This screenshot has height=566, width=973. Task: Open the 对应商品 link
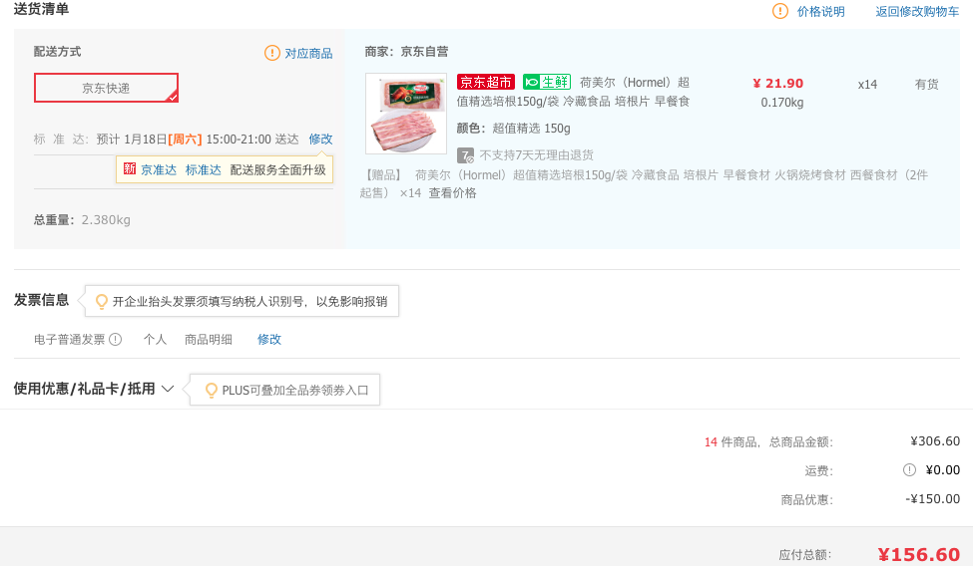pos(308,54)
